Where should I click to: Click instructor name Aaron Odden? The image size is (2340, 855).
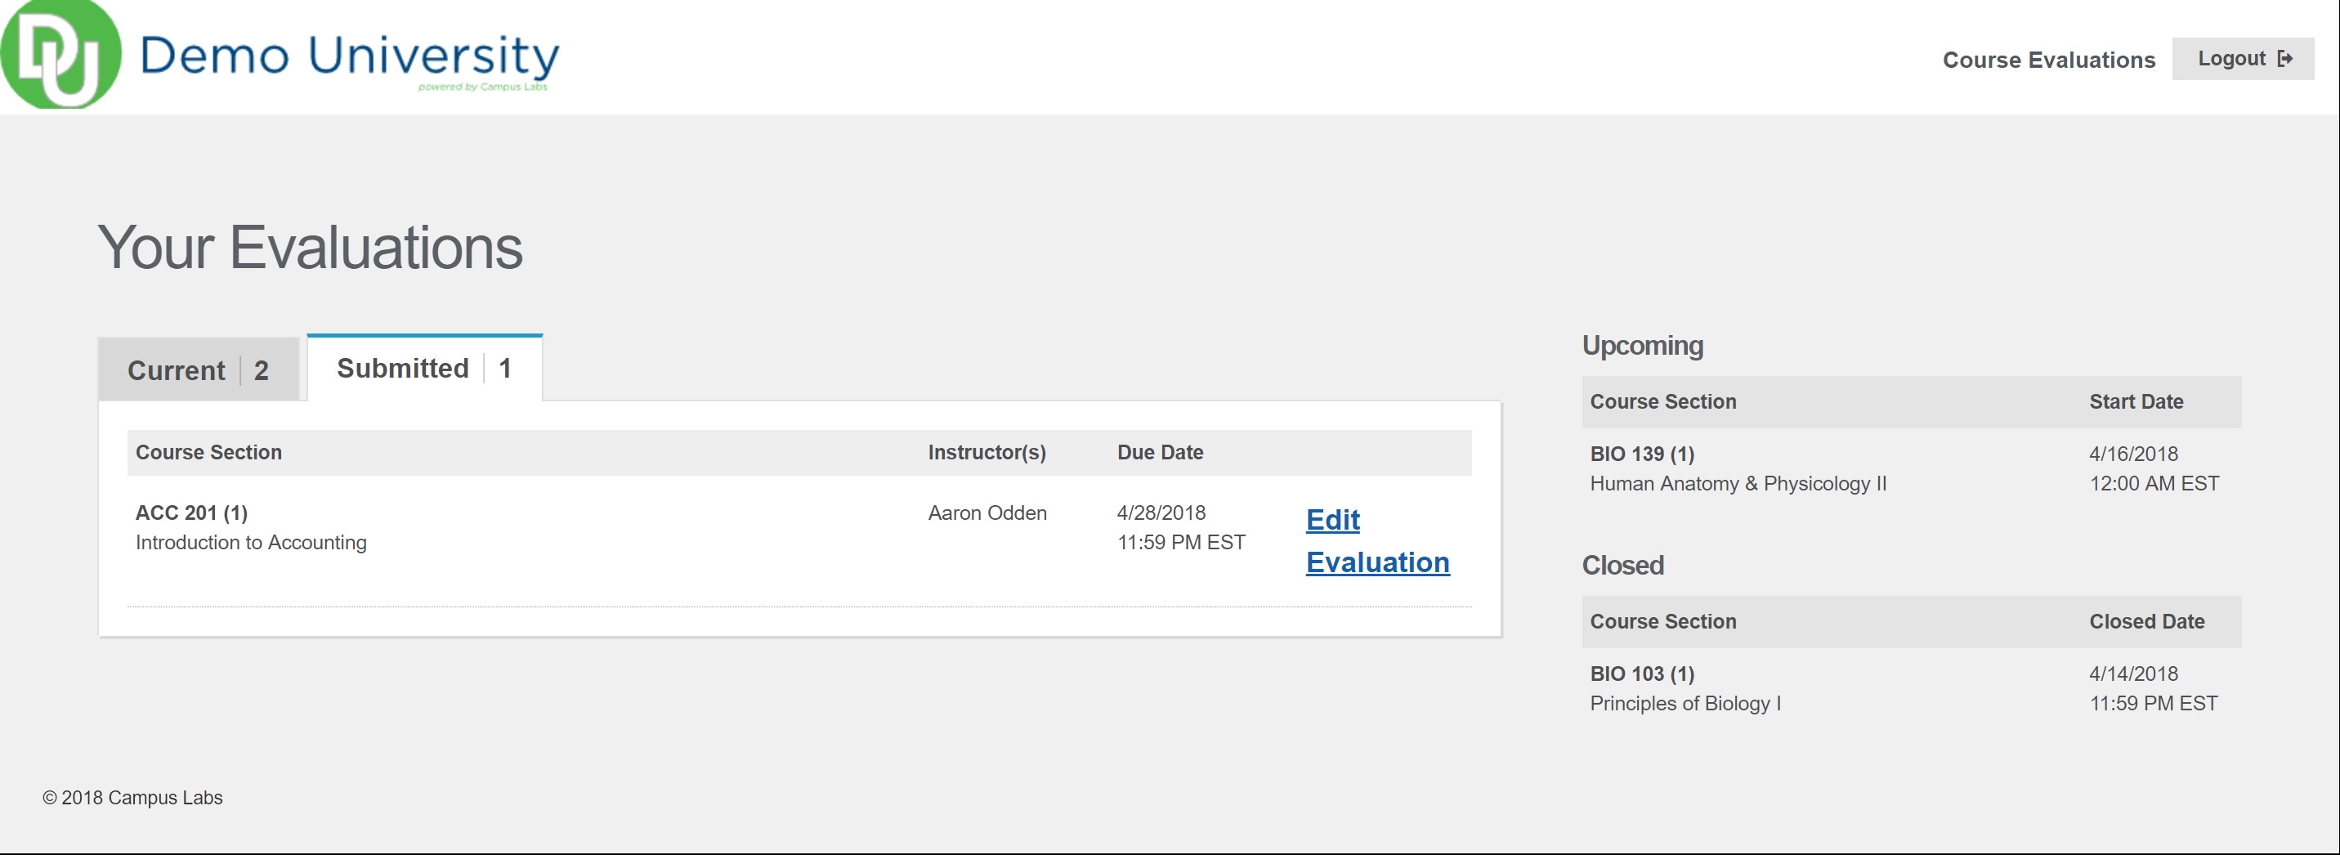[x=987, y=513]
